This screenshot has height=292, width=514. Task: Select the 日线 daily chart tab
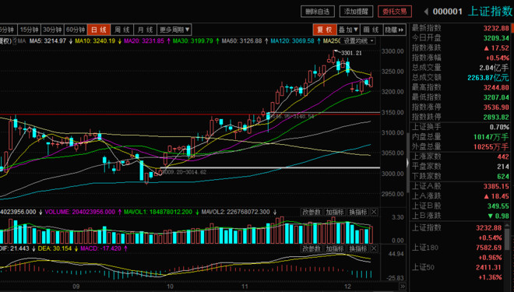tap(99, 30)
